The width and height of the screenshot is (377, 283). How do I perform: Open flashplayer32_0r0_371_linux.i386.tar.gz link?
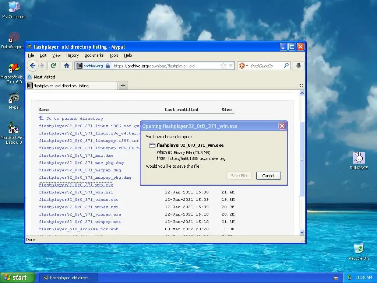89,126
